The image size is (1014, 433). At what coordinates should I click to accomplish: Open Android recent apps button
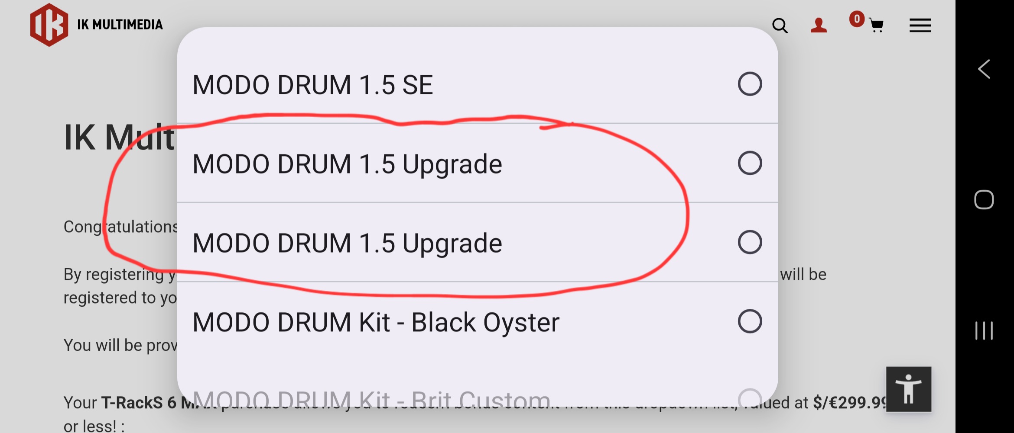coord(984,331)
